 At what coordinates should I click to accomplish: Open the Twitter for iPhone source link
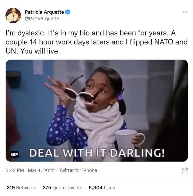[78, 170]
